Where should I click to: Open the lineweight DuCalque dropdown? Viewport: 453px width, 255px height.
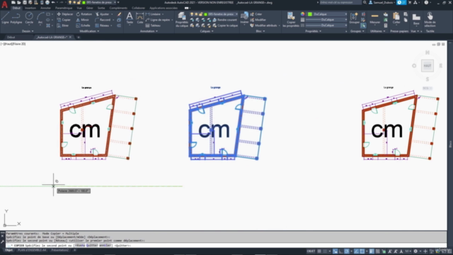click(x=326, y=20)
